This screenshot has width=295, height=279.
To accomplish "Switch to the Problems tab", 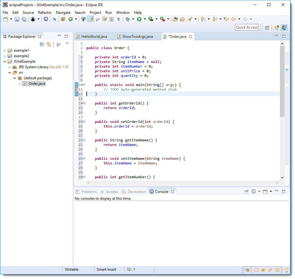I will [x=86, y=192].
